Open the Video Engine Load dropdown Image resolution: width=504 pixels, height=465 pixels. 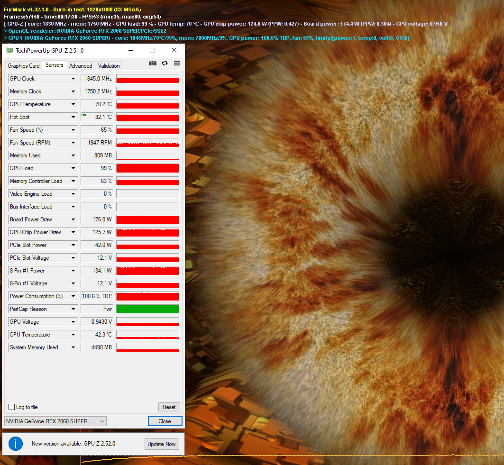[73, 194]
